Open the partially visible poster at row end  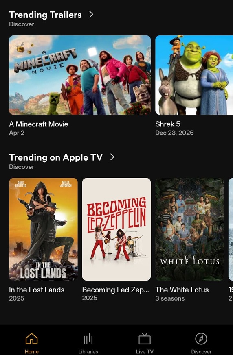coord(231,229)
